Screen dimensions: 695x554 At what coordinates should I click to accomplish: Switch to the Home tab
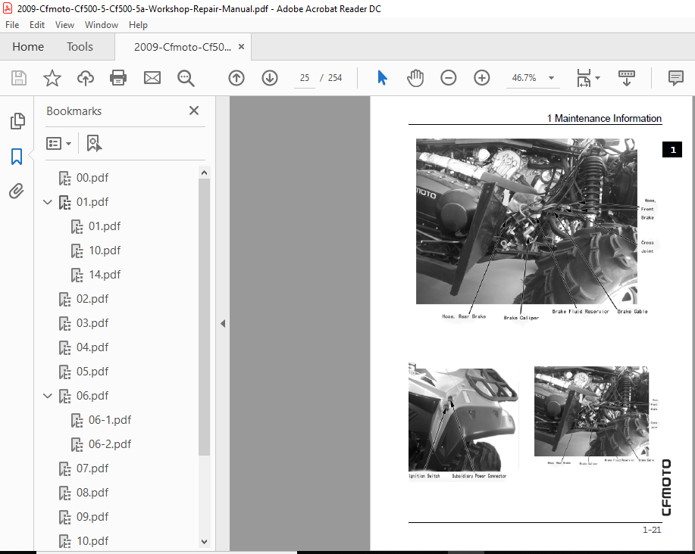click(x=28, y=46)
